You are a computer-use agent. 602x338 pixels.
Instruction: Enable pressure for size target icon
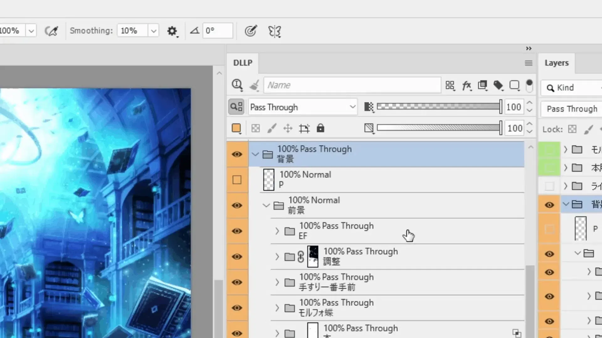(251, 31)
